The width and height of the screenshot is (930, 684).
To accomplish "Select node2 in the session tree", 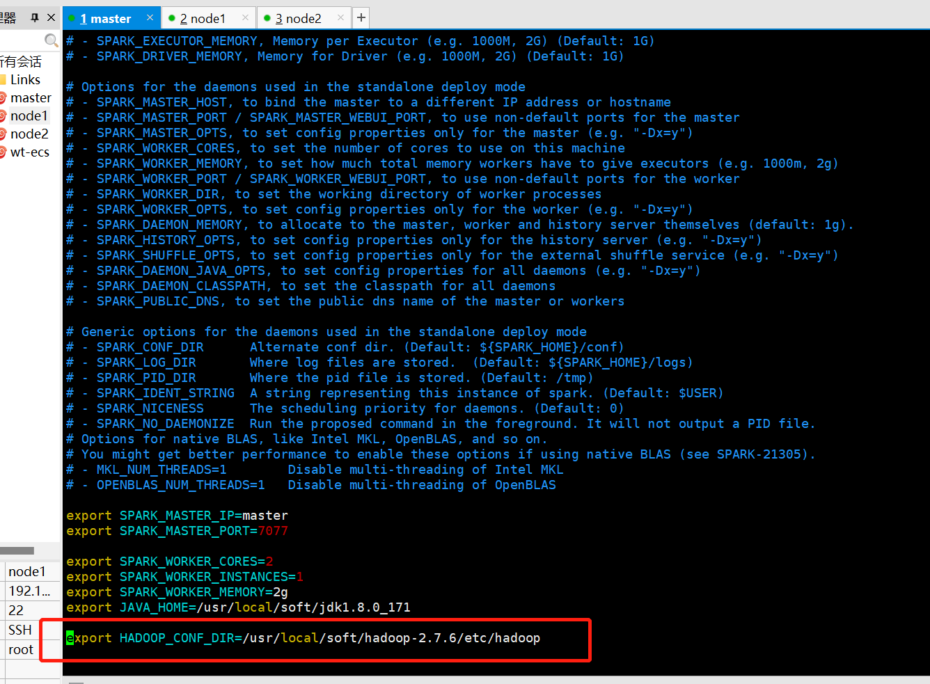I will (x=29, y=134).
